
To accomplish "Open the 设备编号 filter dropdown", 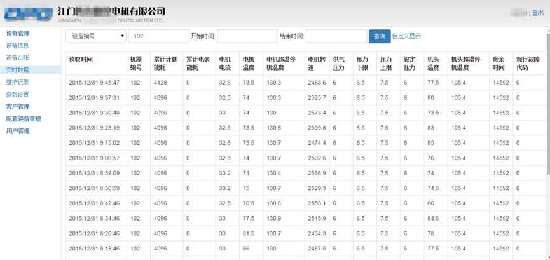I will (x=95, y=36).
